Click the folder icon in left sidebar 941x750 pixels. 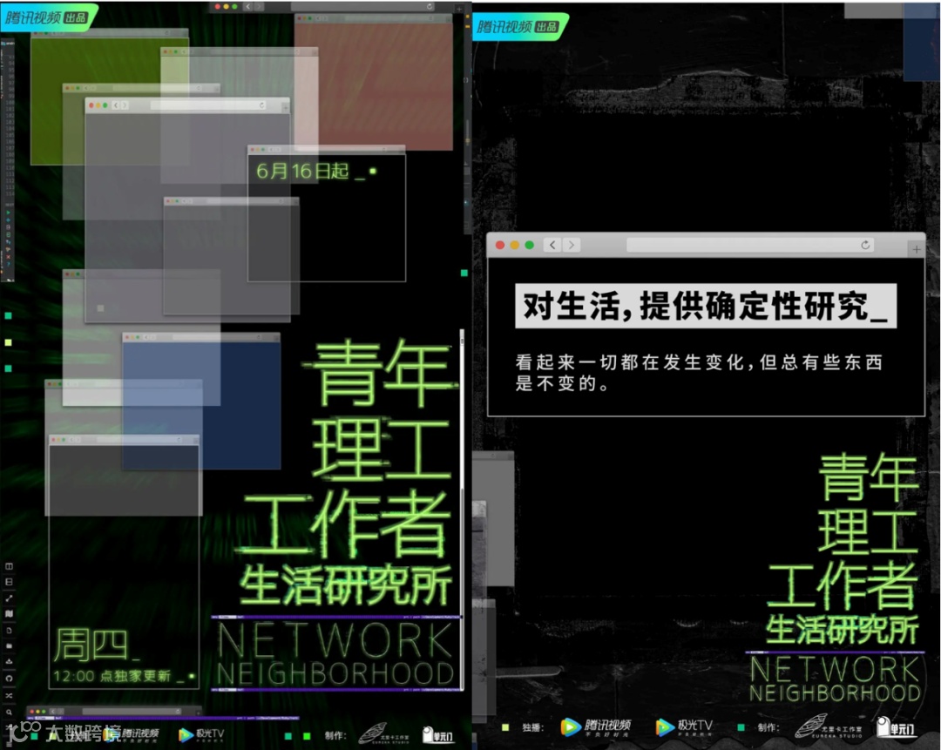click(x=9, y=646)
